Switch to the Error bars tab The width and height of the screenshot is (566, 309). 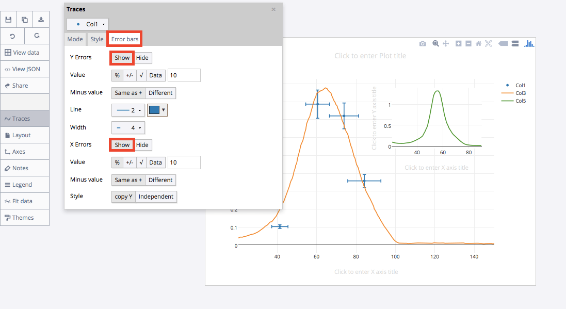coord(124,39)
